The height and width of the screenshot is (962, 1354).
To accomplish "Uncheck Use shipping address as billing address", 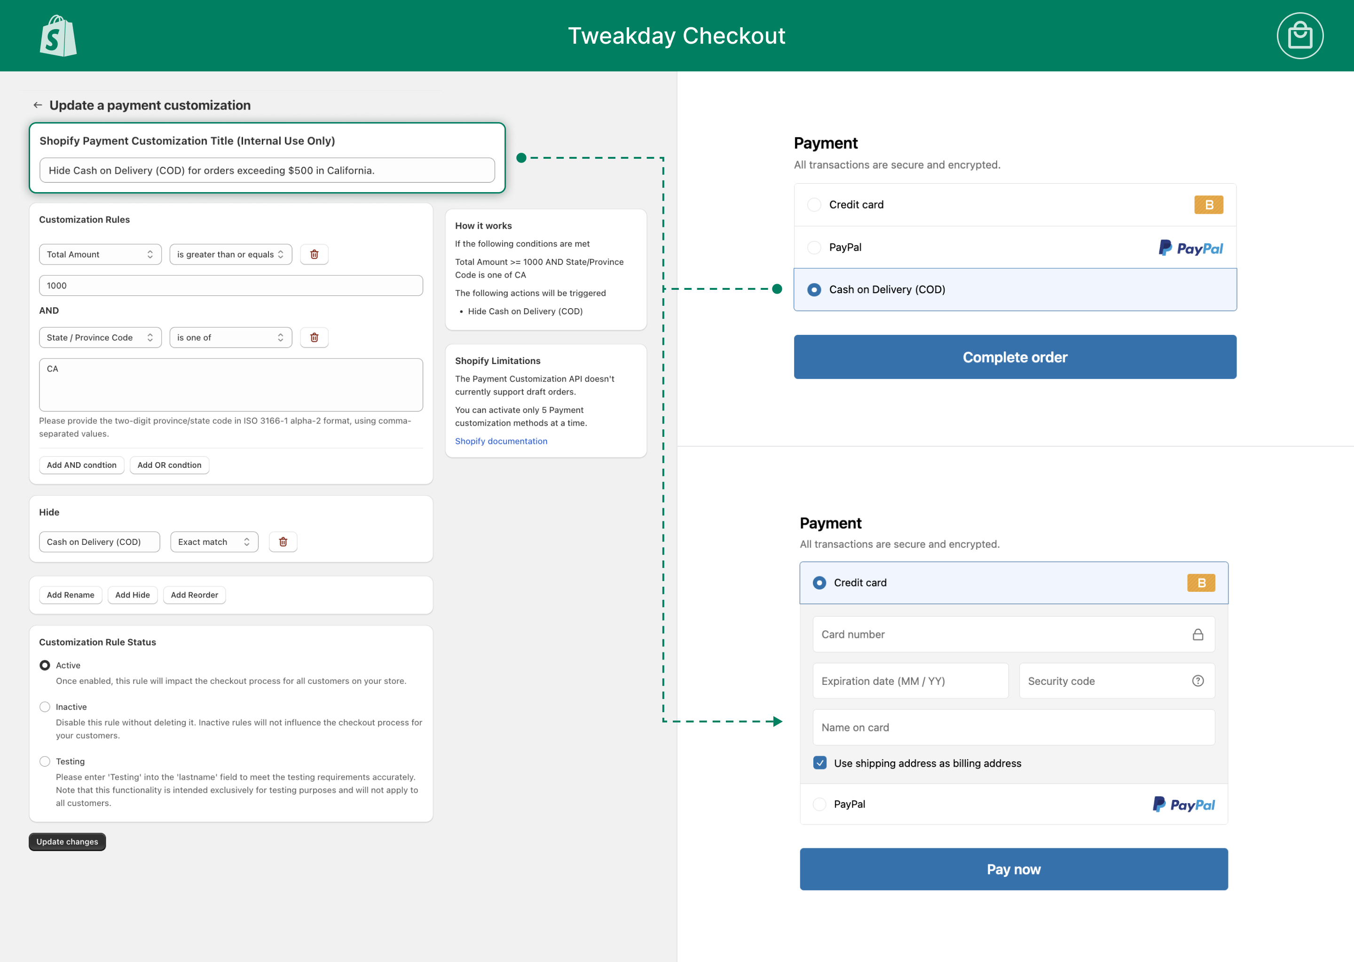I will pyautogui.click(x=820, y=763).
